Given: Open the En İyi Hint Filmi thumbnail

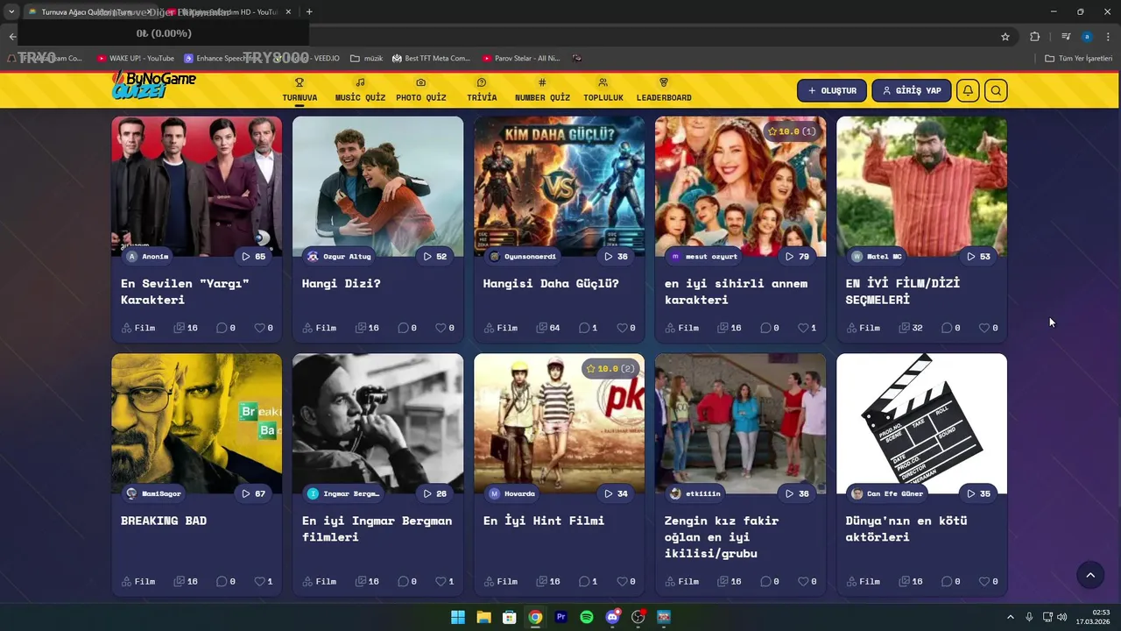Looking at the screenshot, I should coord(559,423).
